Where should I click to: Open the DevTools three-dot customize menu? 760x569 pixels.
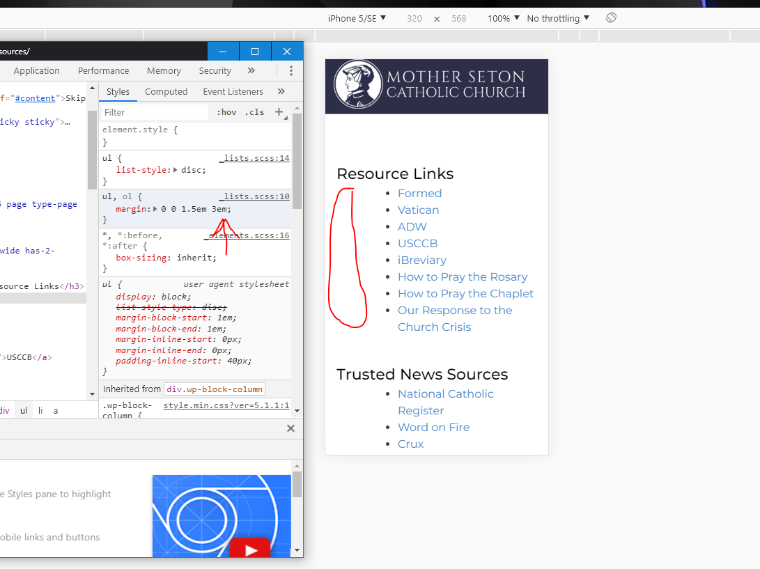(291, 70)
